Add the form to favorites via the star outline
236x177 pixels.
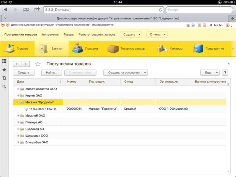pos(38,64)
